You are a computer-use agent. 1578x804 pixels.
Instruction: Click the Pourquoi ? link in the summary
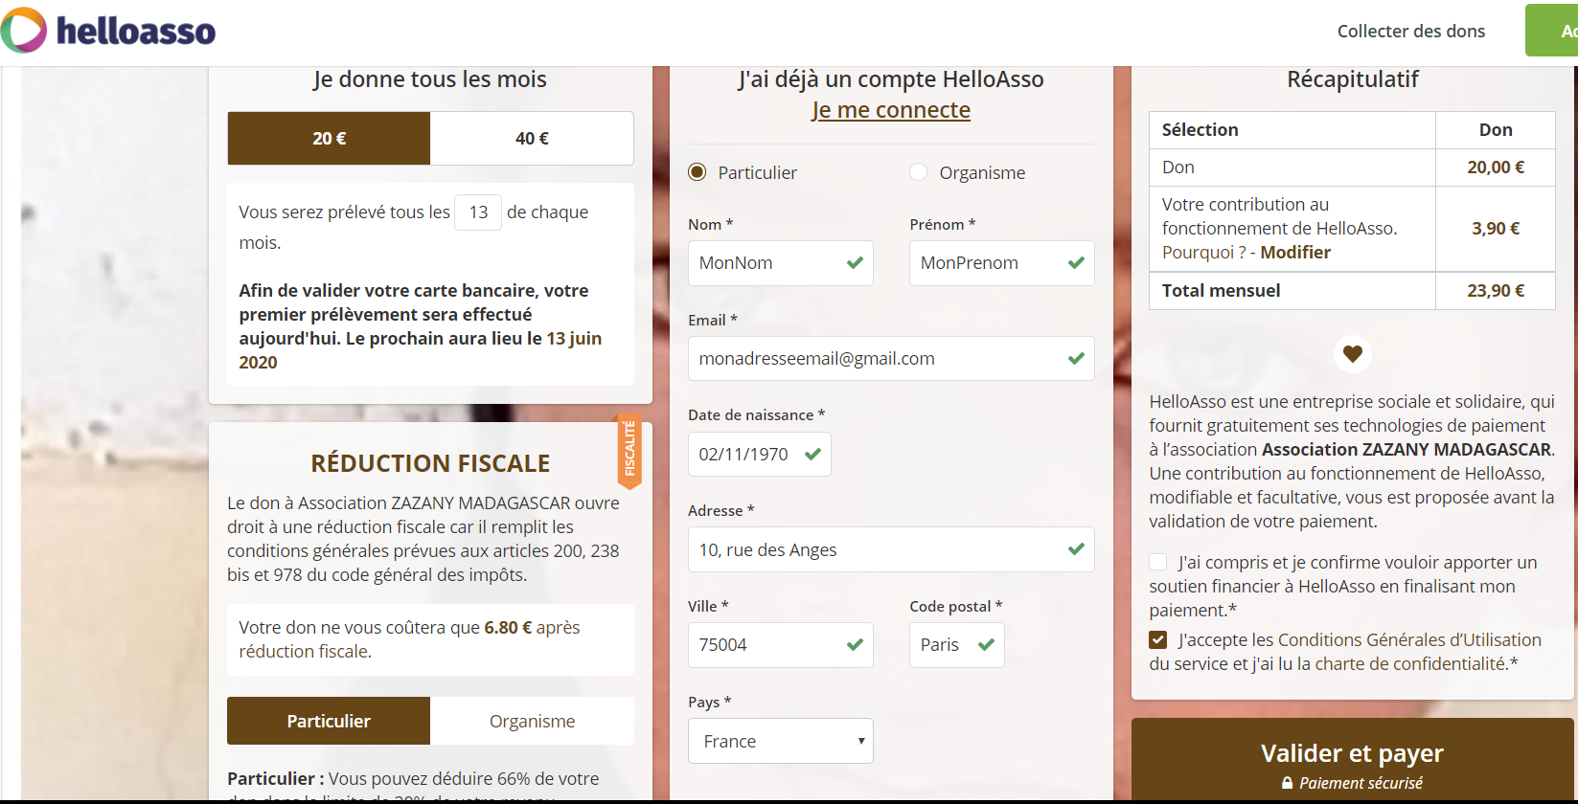pos(1204,252)
